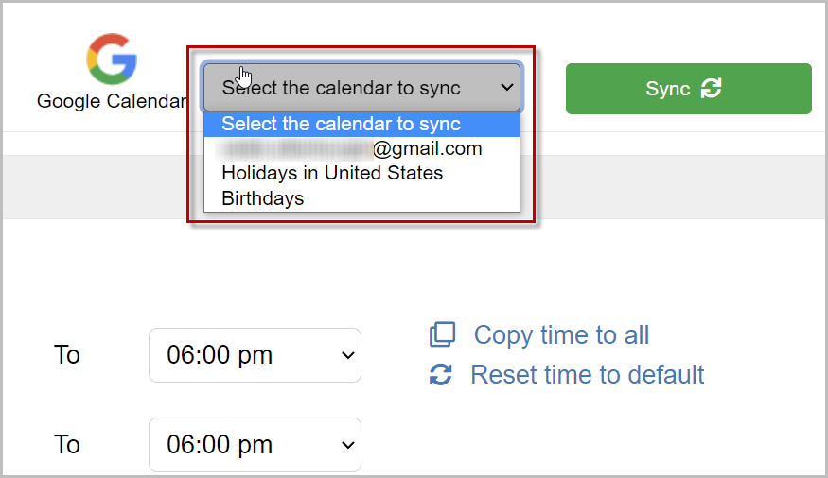
Task: Click the To label beside the bottom time dropdown
Action: [67, 444]
